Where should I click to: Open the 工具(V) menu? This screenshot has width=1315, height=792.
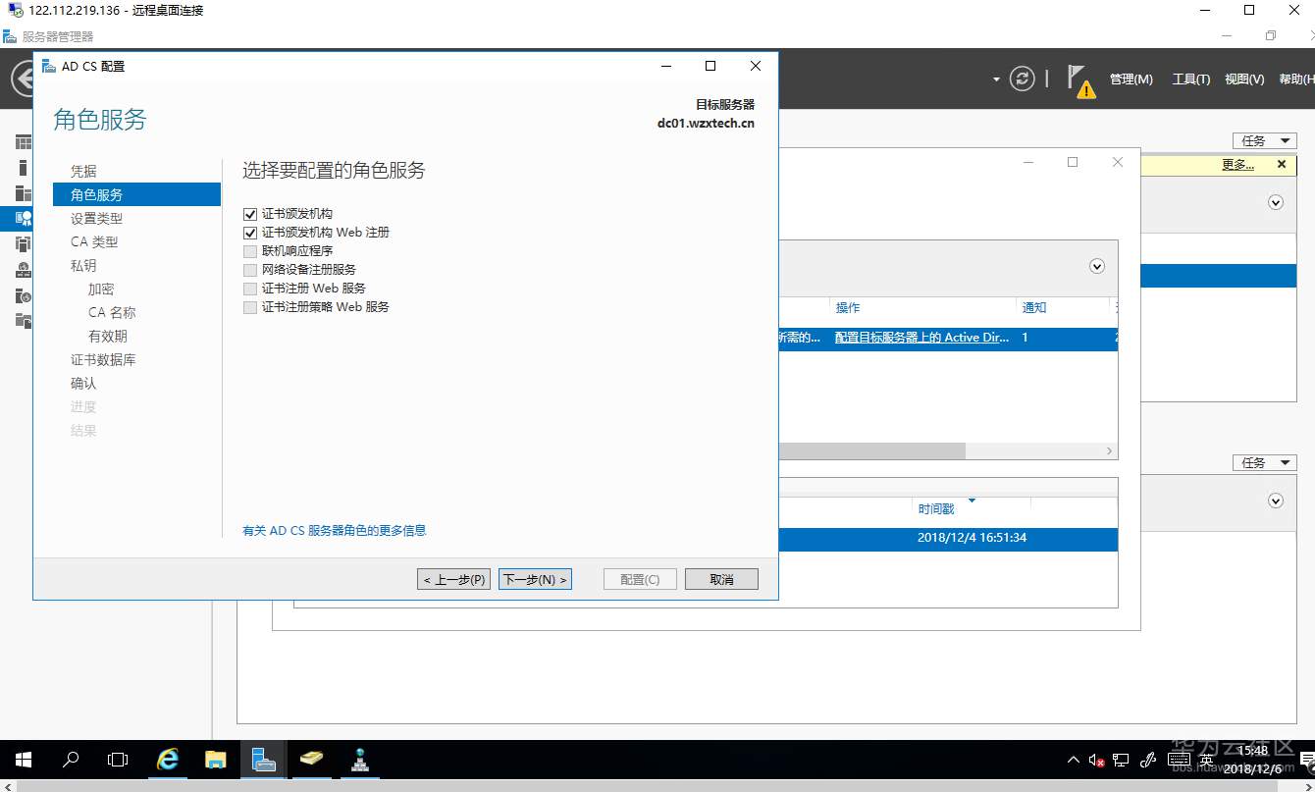point(1190,79)
